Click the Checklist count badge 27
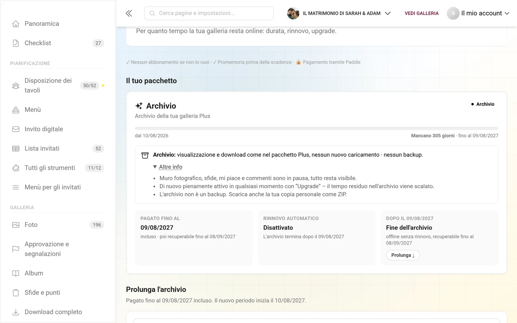 click(98, 43)
